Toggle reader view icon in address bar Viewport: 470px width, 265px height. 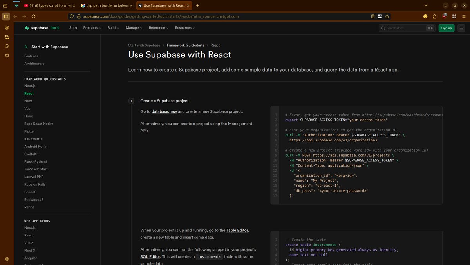click(x=373, y=16)
